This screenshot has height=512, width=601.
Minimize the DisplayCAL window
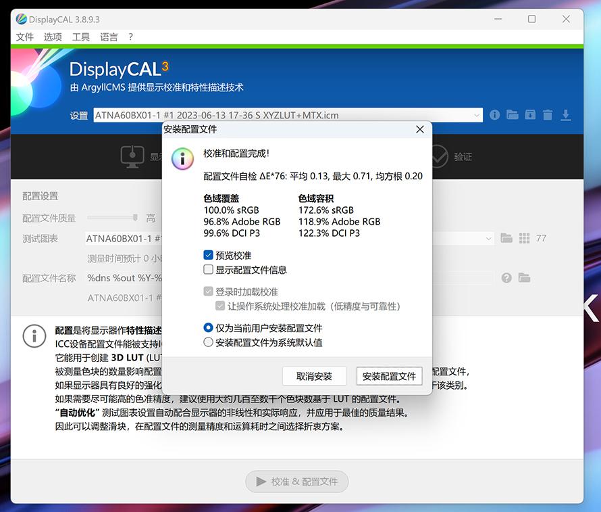tap(498, 19)
